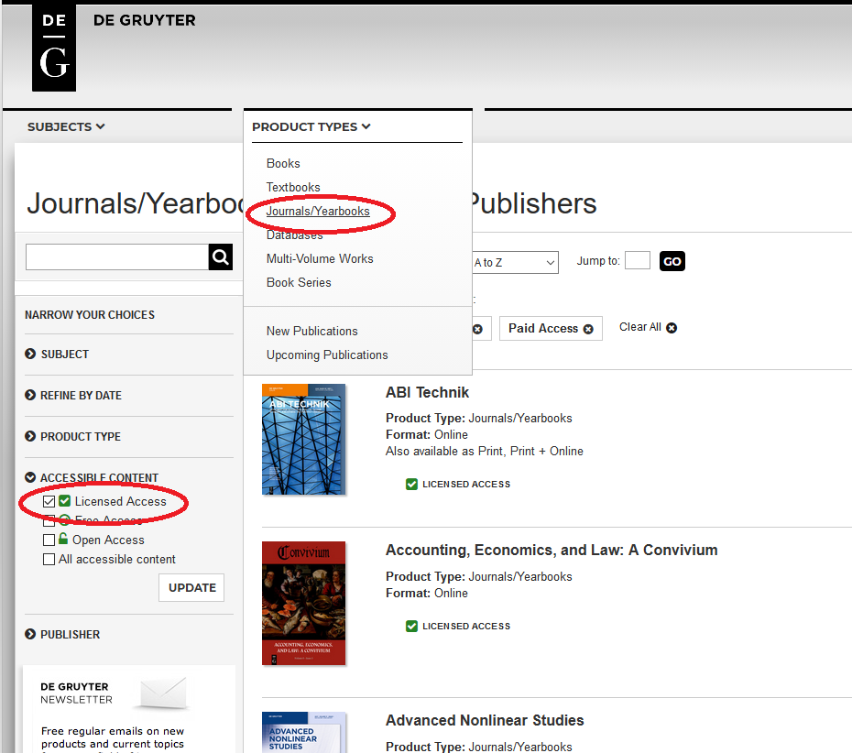Image resolution: width=852 pixels, height=753 pixels.
Task: Open the Advanced Nonlinear Studies title
Action: [485, 720]
